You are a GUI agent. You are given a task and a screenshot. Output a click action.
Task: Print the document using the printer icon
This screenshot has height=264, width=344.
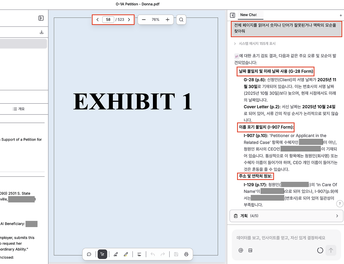(x=186, y=254)
